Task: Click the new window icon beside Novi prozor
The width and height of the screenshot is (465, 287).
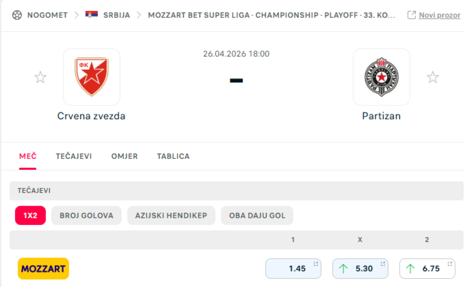Action: 411,15
